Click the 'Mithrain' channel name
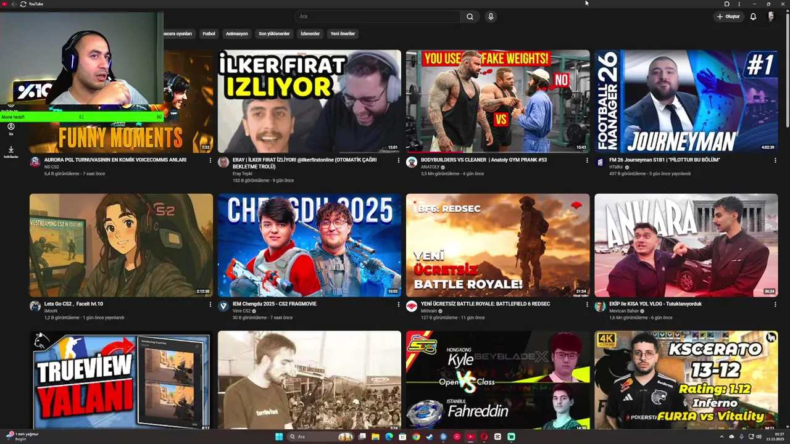This screenshot has height=444, width=790. (x=429, y=311)
